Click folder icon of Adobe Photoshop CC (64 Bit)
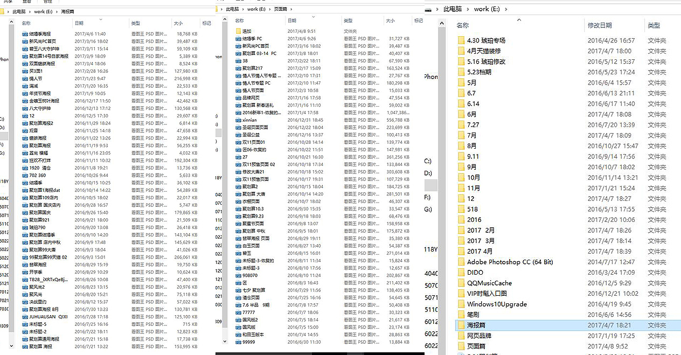The image size is (681, 355). 461,262
